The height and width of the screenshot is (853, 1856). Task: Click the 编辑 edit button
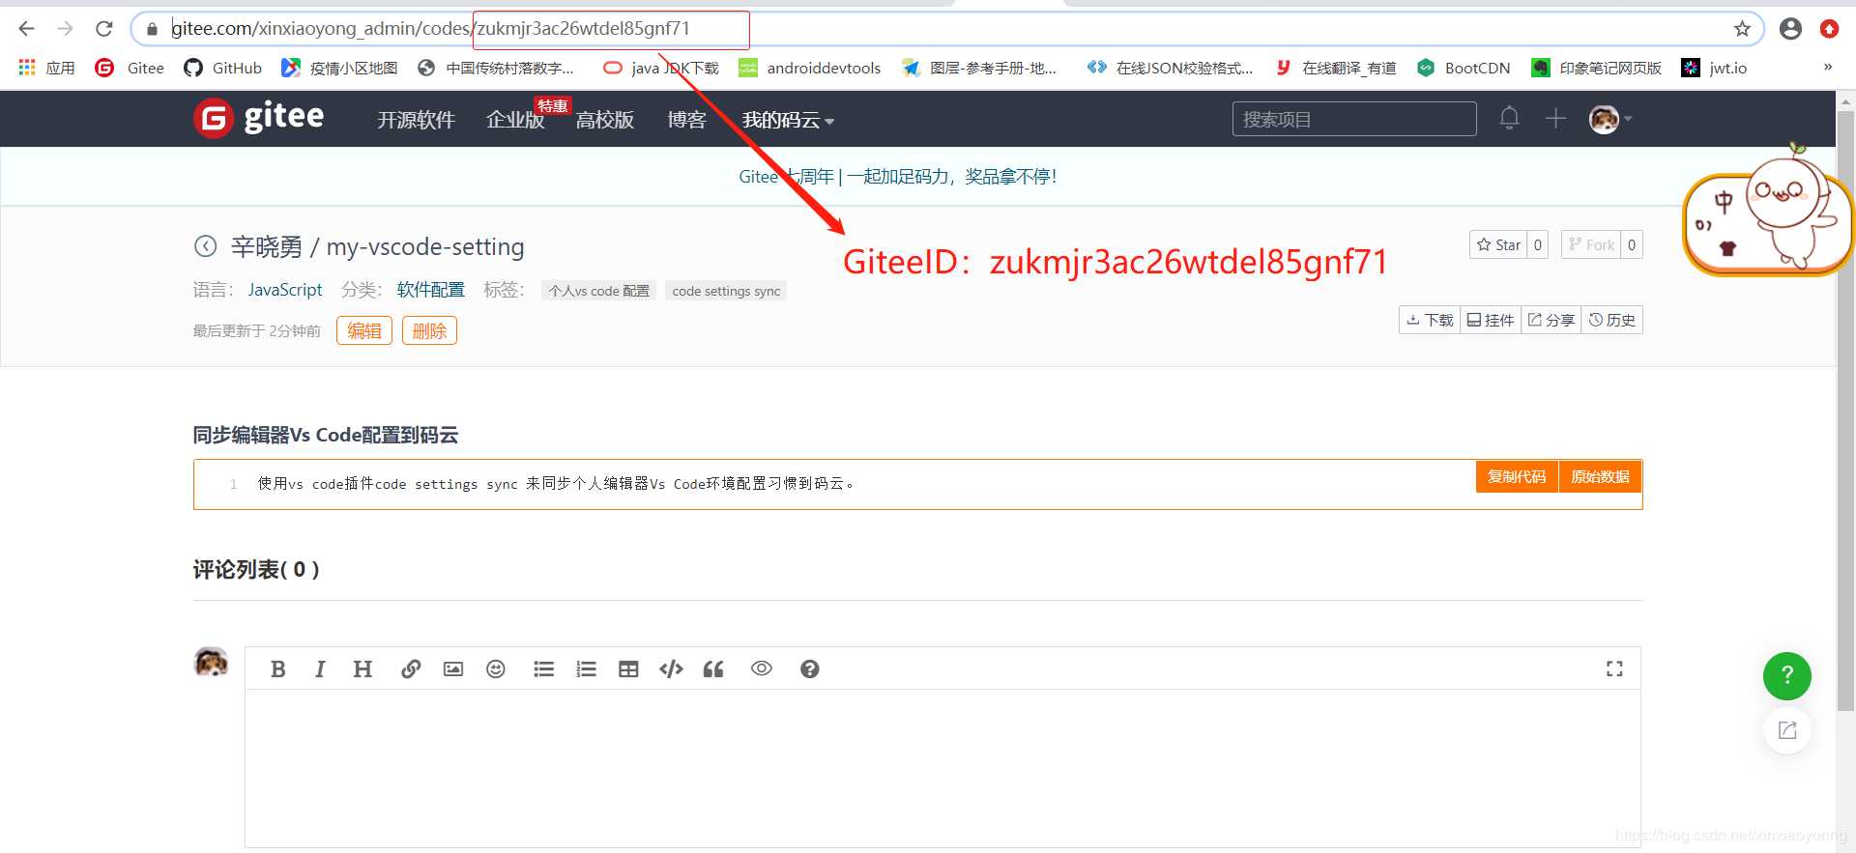point(364,330)
